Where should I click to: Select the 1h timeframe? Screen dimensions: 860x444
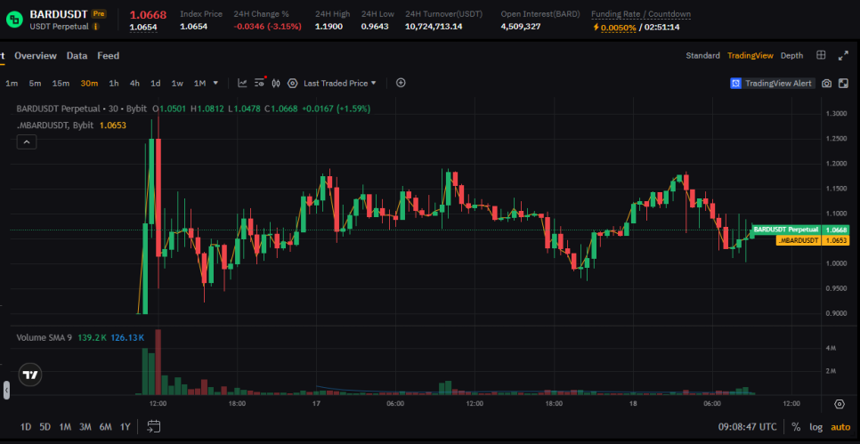114,84
